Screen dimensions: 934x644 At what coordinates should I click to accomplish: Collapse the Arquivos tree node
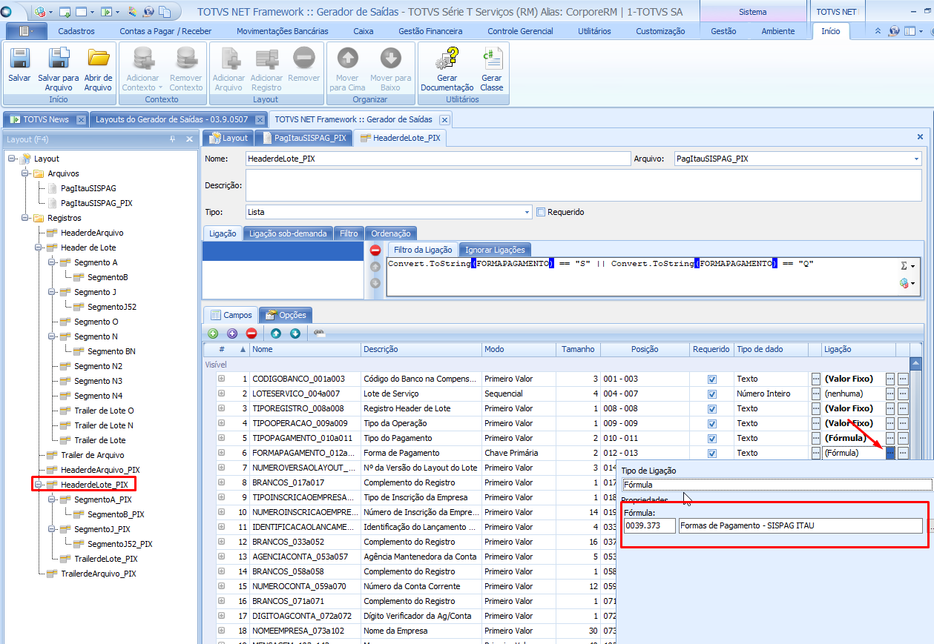pyautogui.click(x=24, y=173)
